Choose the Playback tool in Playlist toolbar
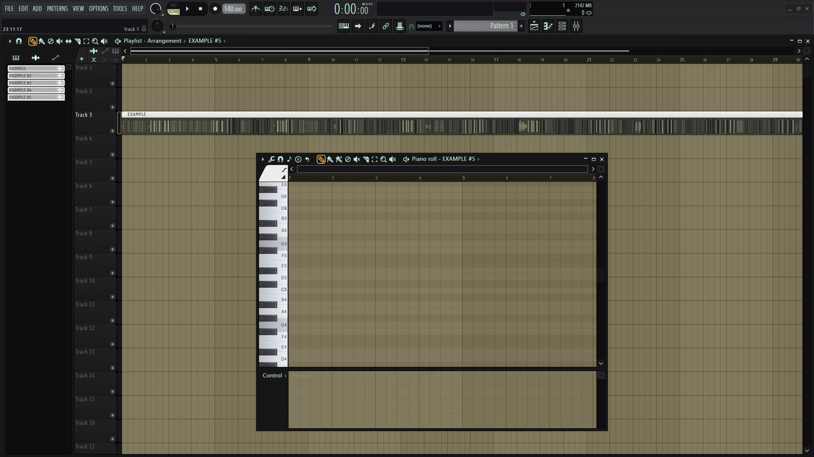This screenshot has width=814, height=457. click(x=104, y=41)
